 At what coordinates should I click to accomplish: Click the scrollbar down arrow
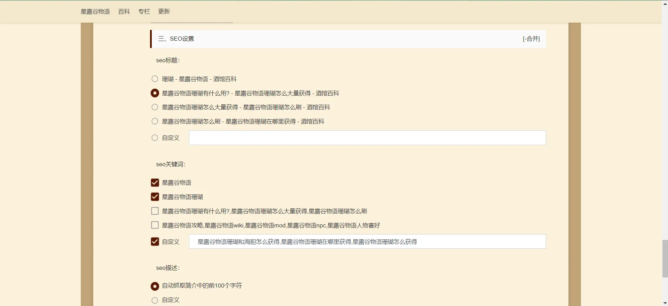(x=665, y=303)
